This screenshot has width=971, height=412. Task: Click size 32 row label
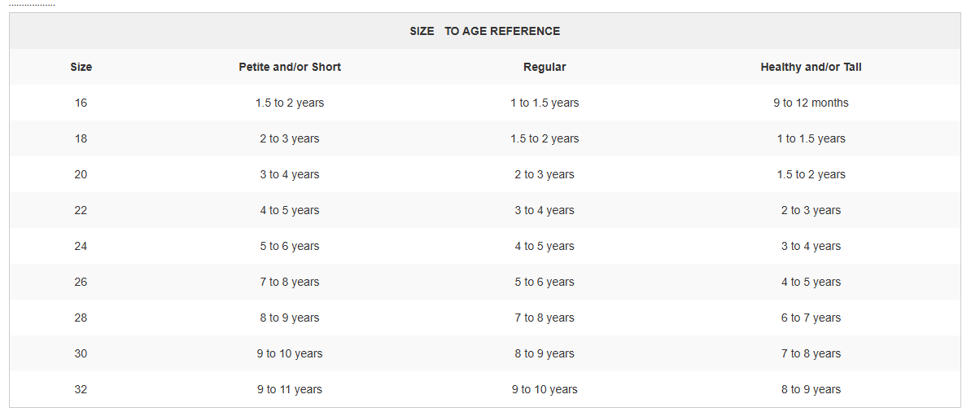point(81,389)
